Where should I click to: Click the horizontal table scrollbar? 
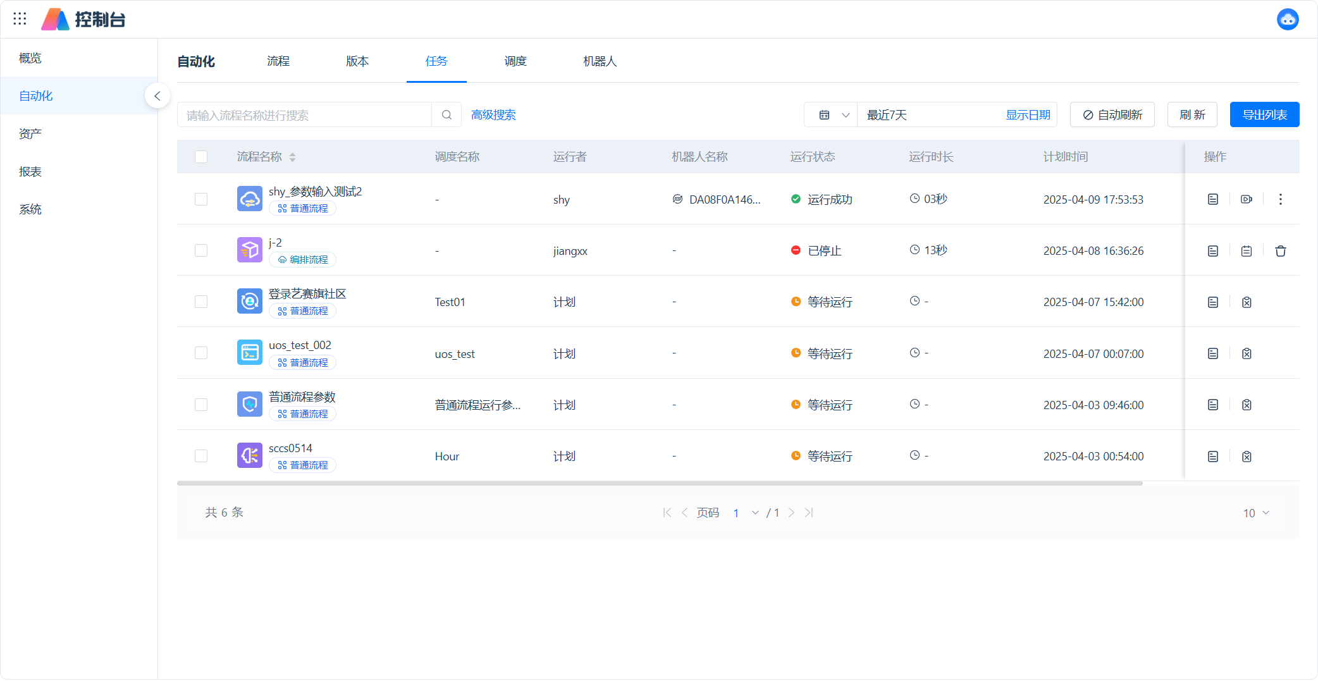(659, 483)
